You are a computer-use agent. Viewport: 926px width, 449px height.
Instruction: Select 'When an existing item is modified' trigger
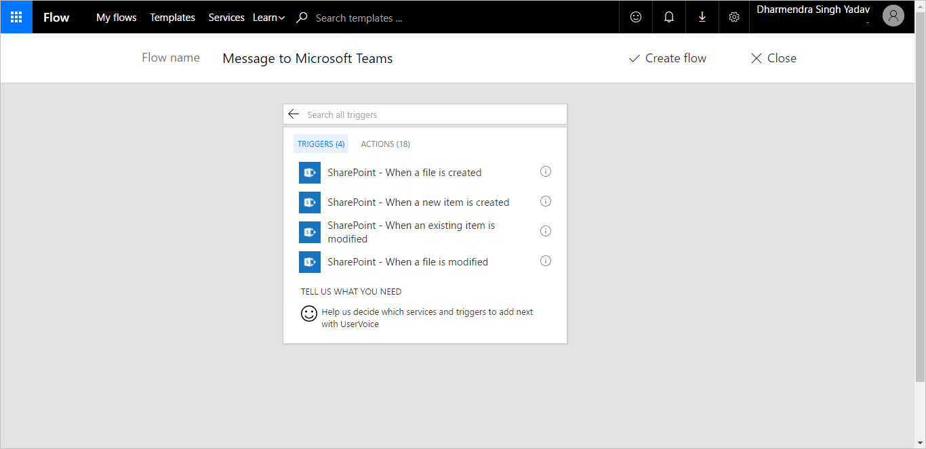(x=411, y=232)
